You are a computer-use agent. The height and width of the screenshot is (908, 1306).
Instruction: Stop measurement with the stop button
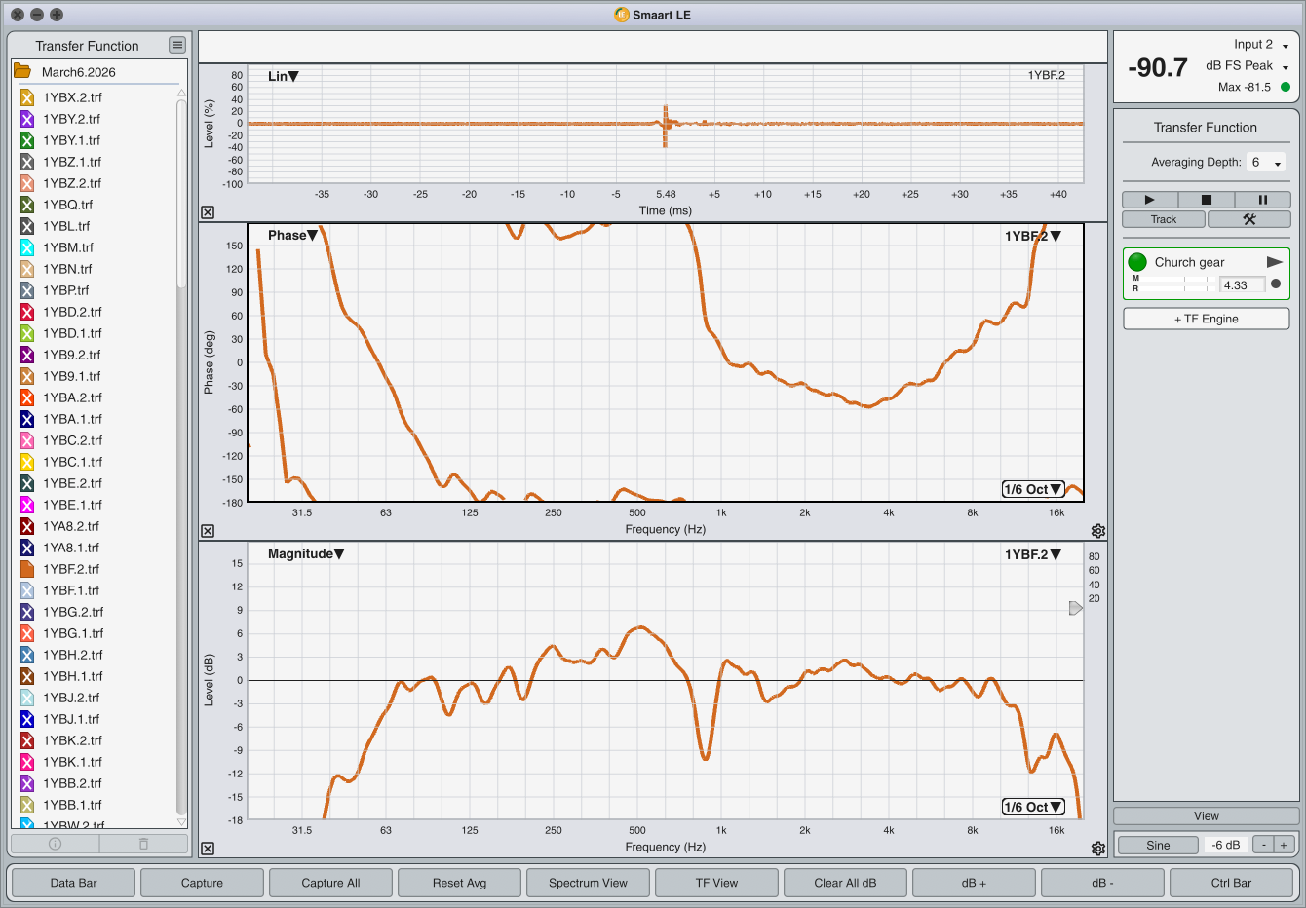point(1206,199)
